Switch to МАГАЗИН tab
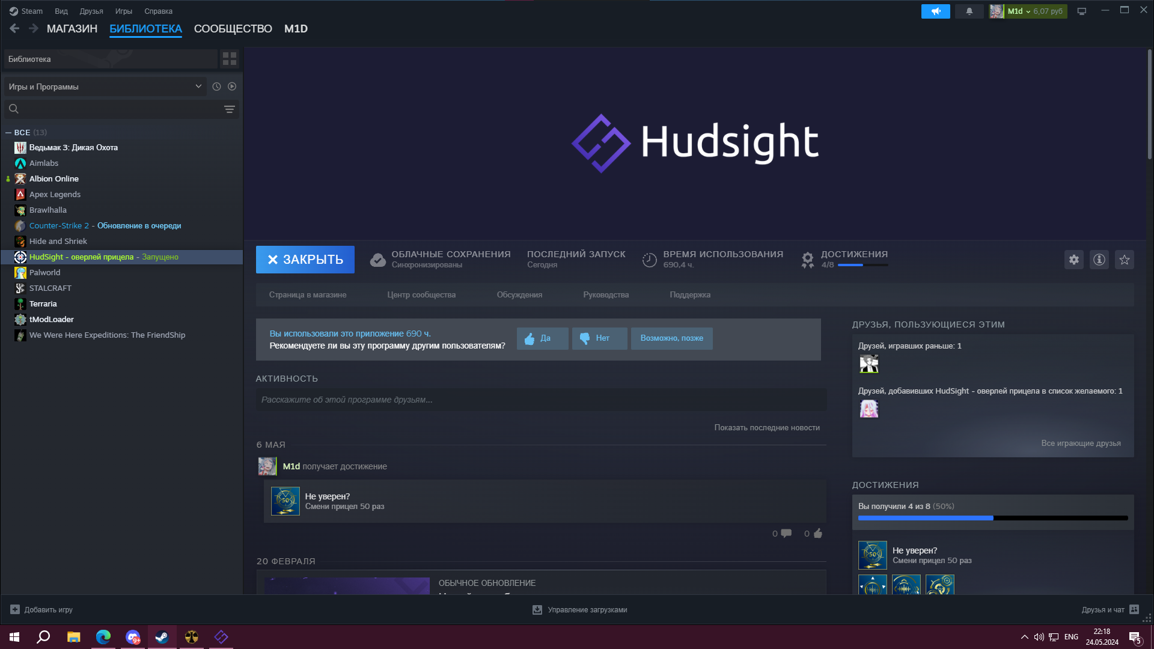The height and width of the screenshot is (649, 1154). tap(72, 29)
